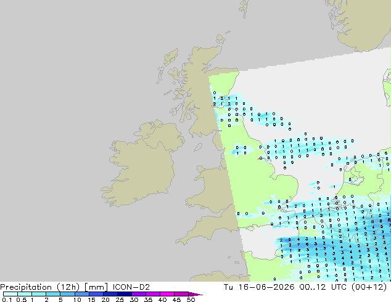Click the 45 to 50 mm magenta swatch
The image size is (391, 302).
coord(181,294)
